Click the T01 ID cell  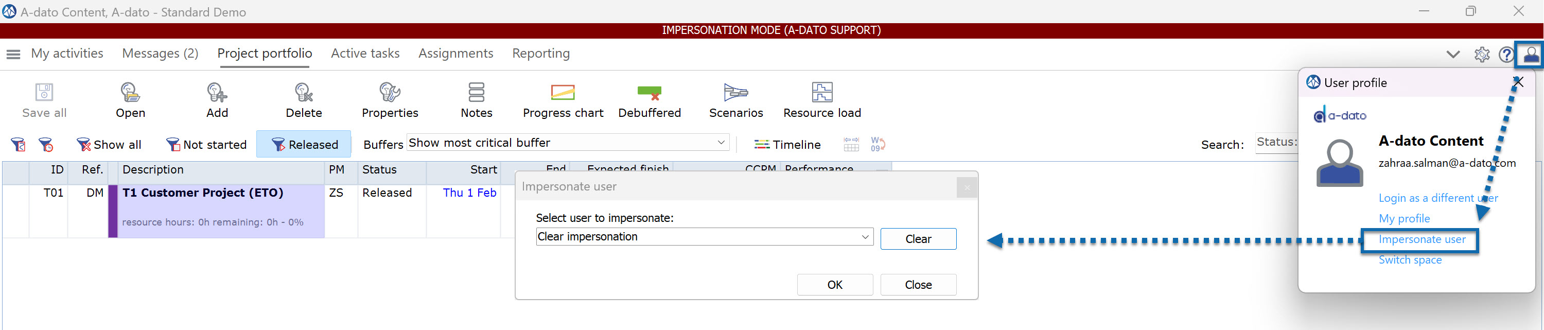[54, 193]
